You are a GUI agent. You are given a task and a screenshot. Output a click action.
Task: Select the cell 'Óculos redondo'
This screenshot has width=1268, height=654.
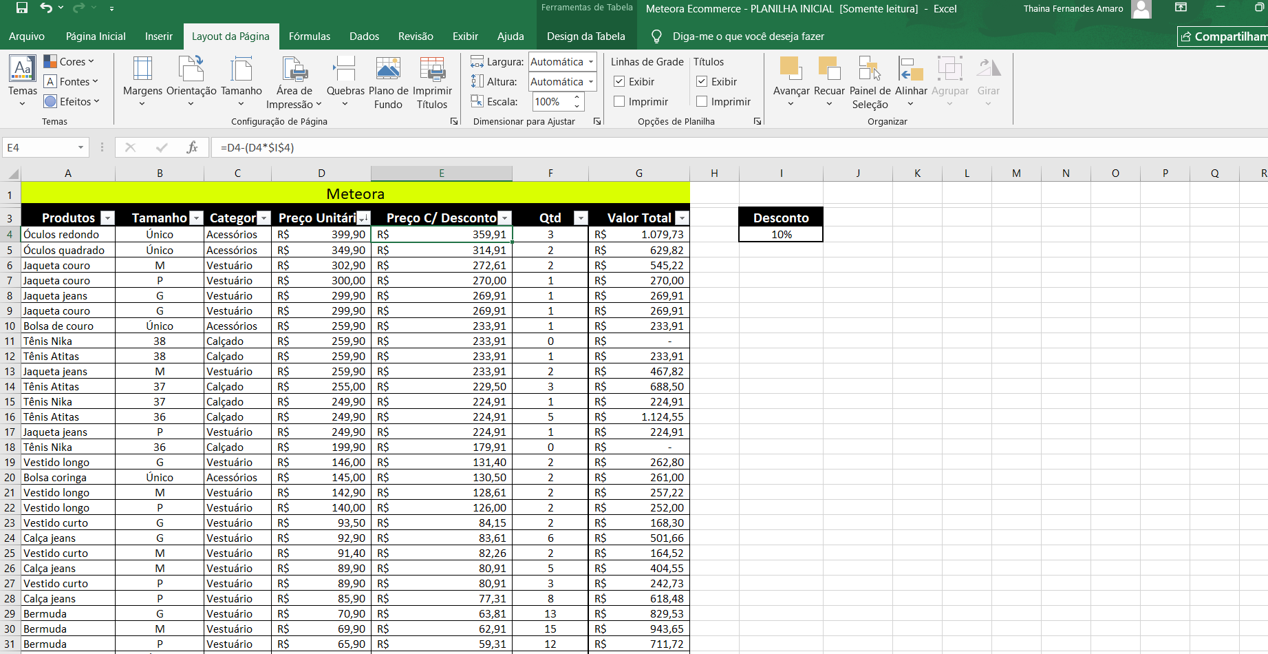pyautogui.click(x=68, y=235)
